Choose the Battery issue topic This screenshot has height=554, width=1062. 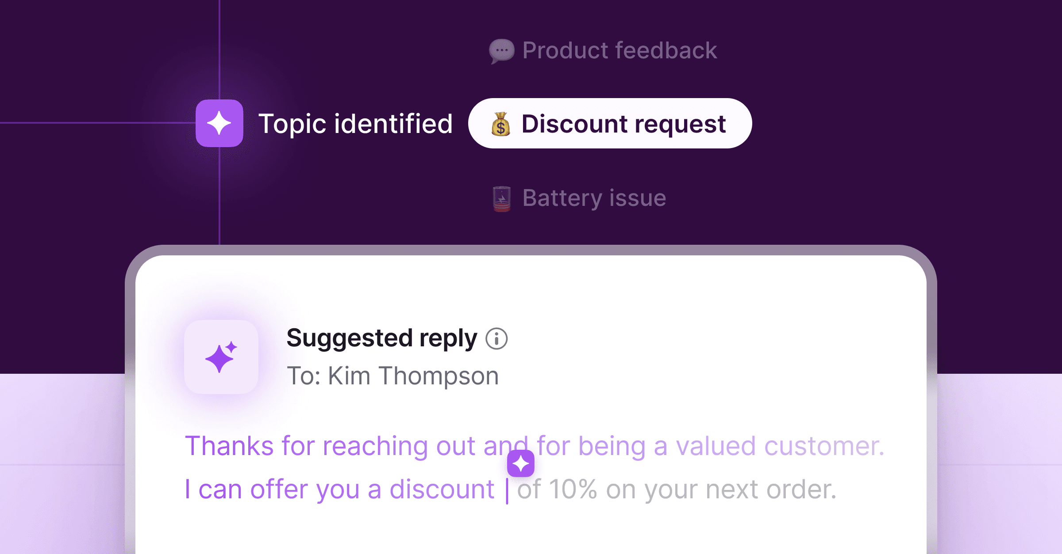coord(594,198)
